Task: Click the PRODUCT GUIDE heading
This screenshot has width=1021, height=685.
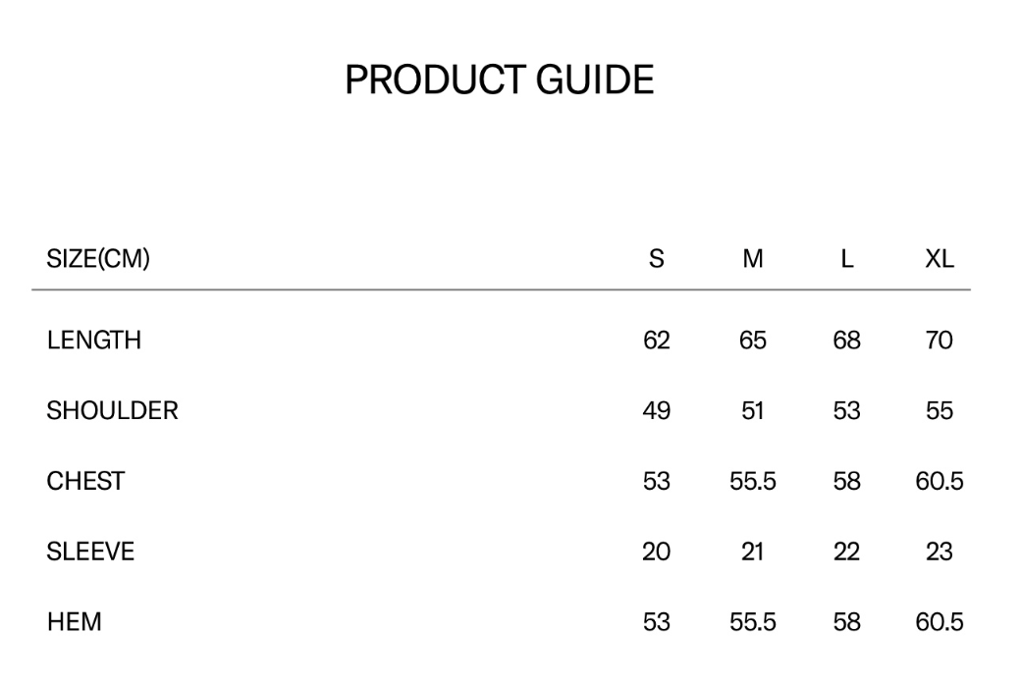Action: click(500, 79)
